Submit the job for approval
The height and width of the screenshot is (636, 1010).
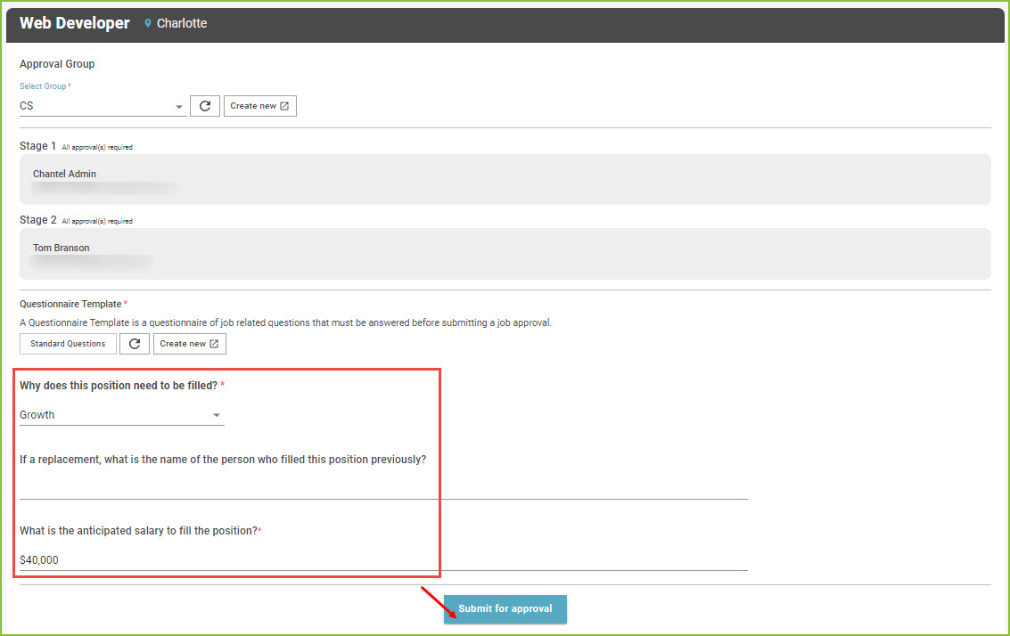click(x=505, y=609)
